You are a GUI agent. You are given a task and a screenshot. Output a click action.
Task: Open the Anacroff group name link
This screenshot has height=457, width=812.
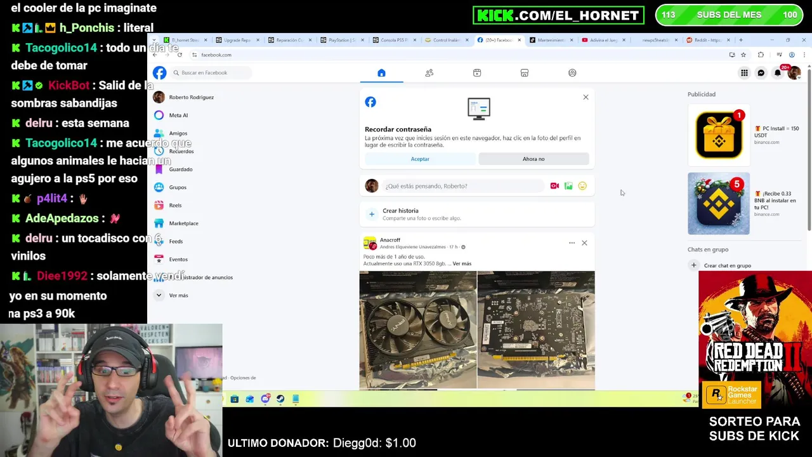coord(390,240)
